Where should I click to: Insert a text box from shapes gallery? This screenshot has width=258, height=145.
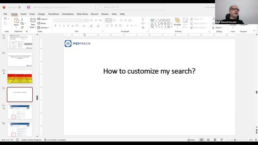tap(152, 21)
